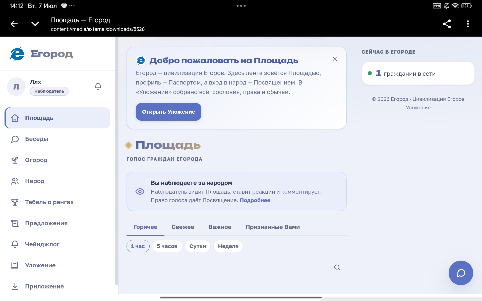482x301 pixels.
Task: Open Уложение in sidebar navigation
Action: click(57, 265)
